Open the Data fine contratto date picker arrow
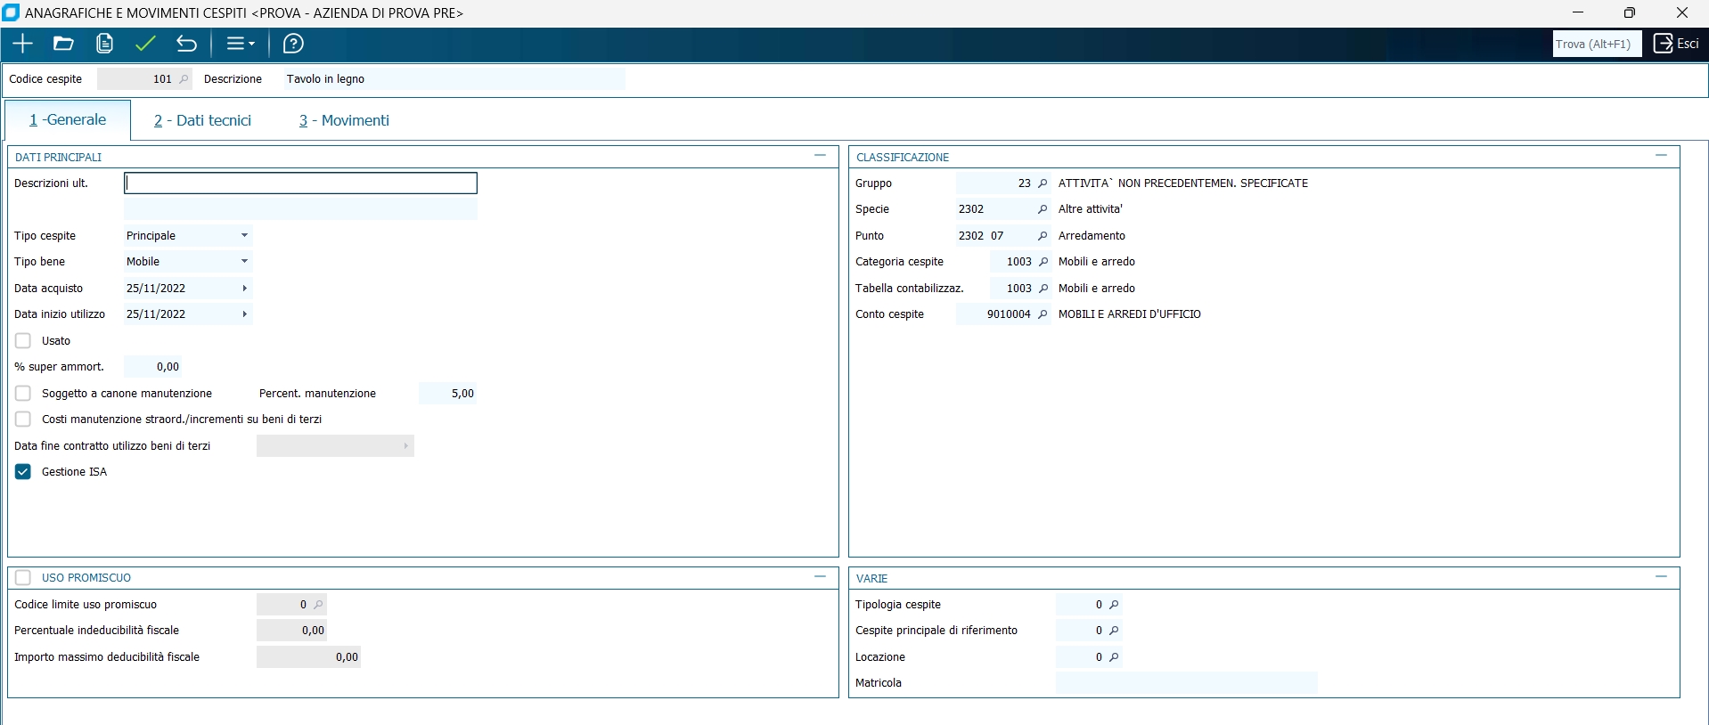The image size is (1709, 725). (405, 446)
